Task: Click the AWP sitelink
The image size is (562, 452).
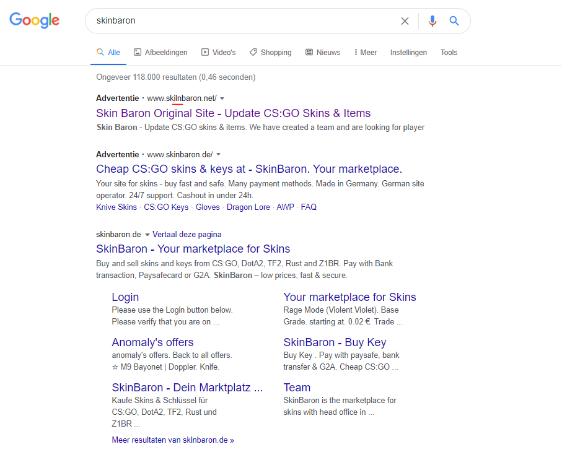Action: pyautogui.click(x=285, y=207)
